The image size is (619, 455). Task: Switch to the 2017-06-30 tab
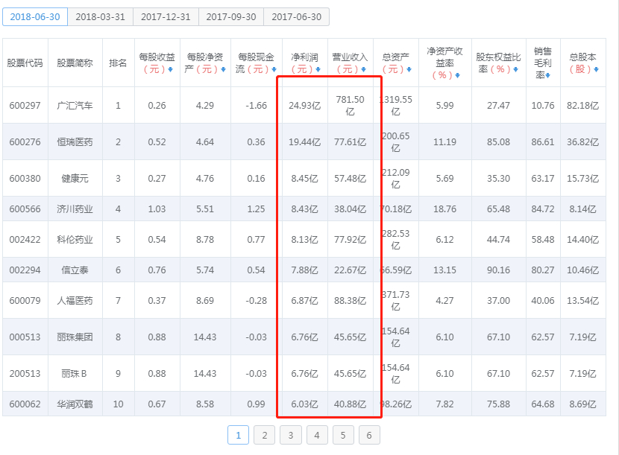(x=298, y=16)
